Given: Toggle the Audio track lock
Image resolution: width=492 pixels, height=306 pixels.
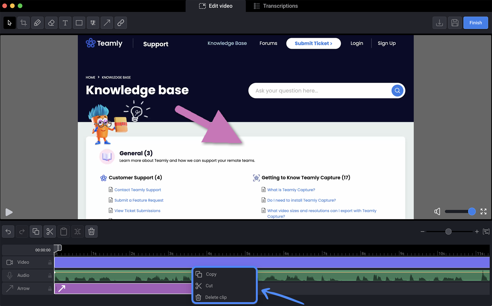Looking at the screenshot, I should [50, 276].
